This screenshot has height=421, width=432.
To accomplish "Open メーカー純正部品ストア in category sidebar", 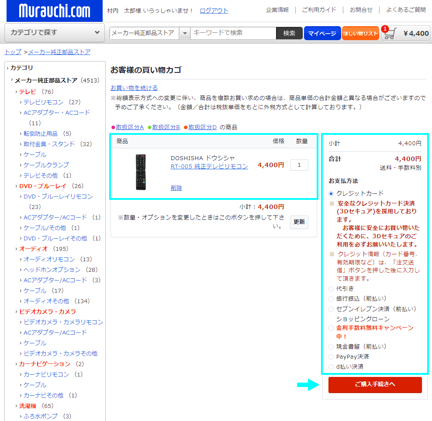I will click(x=46, y=80).
